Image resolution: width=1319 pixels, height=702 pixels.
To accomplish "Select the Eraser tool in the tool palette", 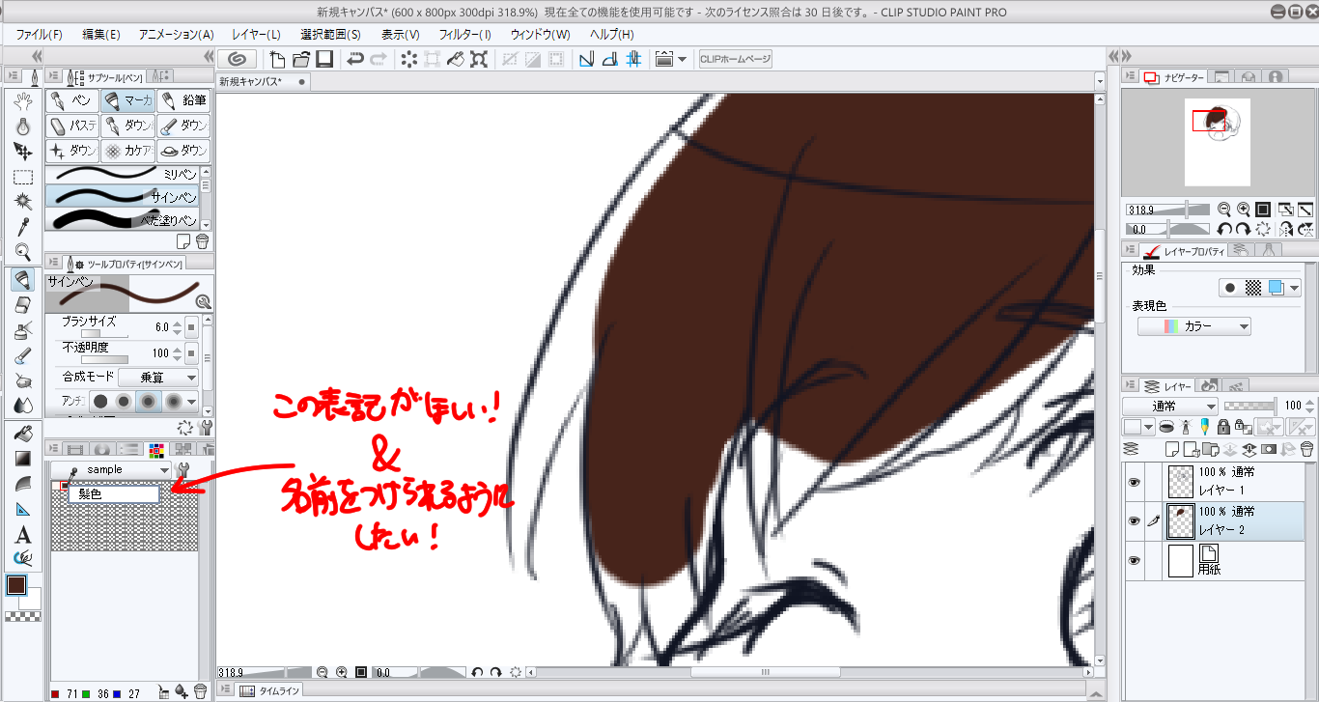I will (x=24, y=305).
